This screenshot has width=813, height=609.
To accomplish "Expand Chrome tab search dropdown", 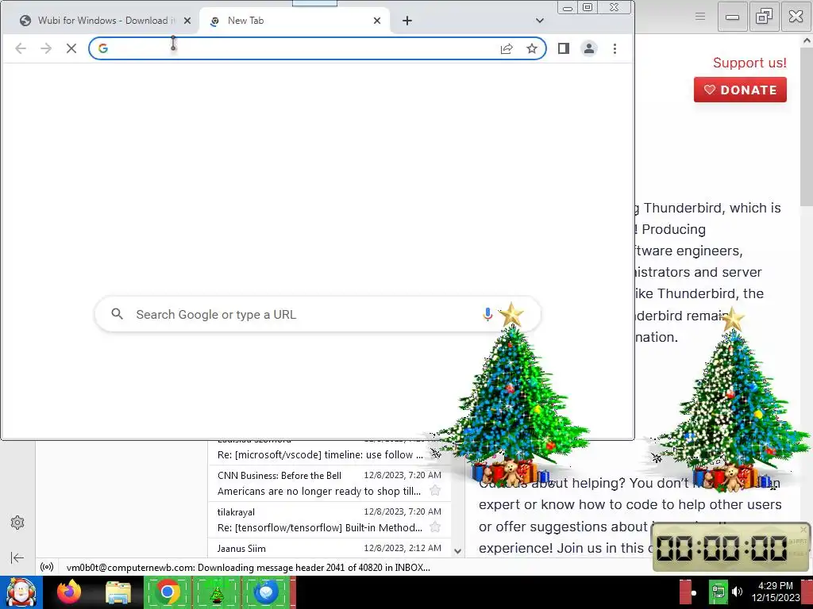I will click(540, 21).
